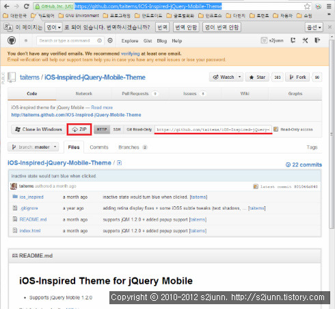Click Clone in Windows button
Screen dimensions: 335x309
38,129
